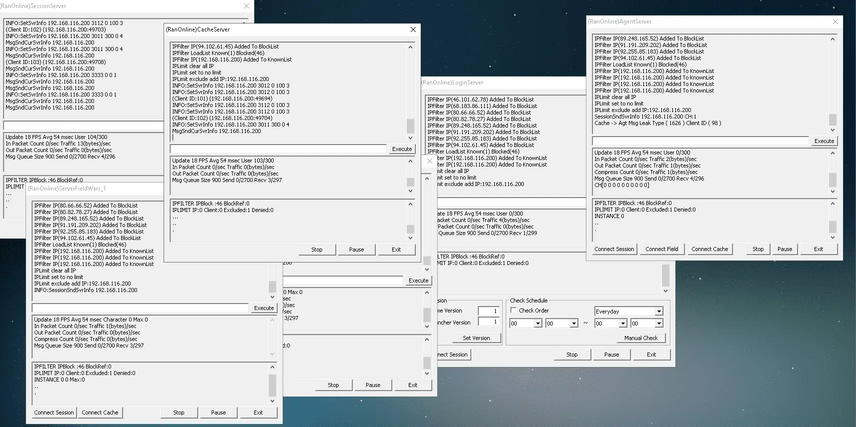Viewport: 856px width, 427px height.
Task: Click "Cache -> Agt Msg Leak Type" log line
Action: pos(657,123)
